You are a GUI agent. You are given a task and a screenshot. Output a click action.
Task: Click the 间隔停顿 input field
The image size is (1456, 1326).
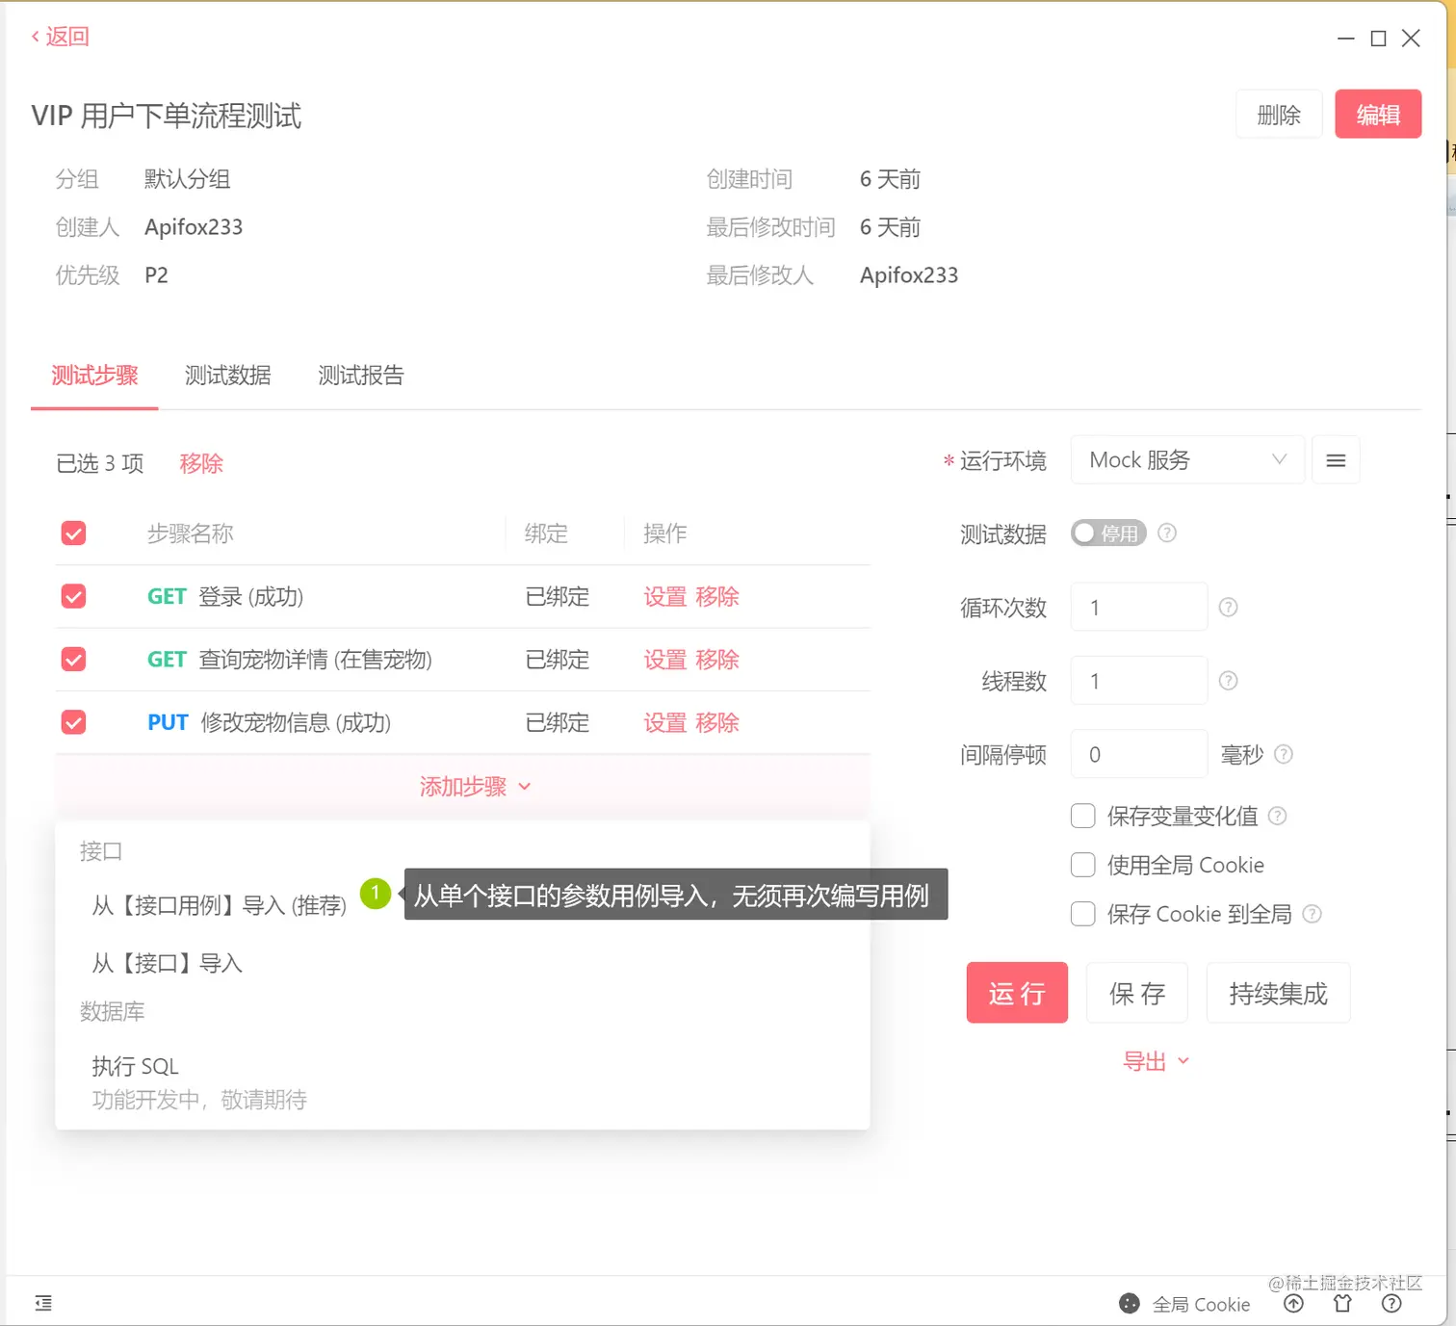pyautogui.click(x=1139, y=754)
